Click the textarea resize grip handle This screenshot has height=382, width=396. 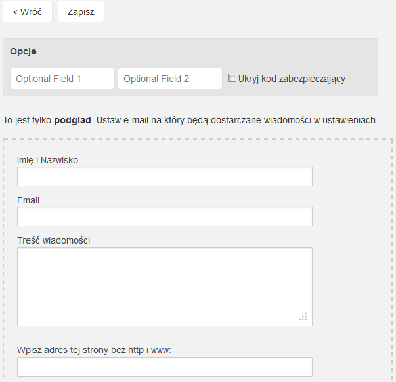click(303, 317)
